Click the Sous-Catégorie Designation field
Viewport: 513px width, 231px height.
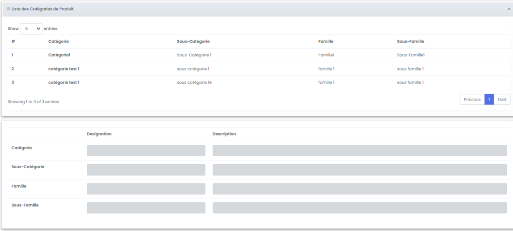pos(146,169)
